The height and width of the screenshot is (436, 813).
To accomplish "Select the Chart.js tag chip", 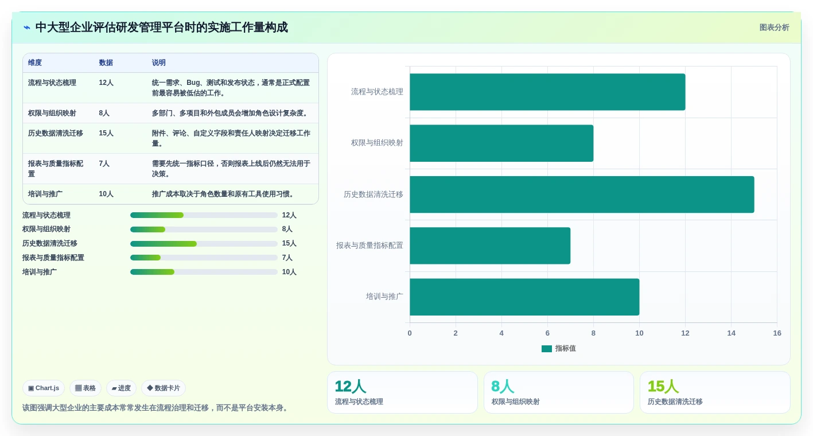I will pos(44,388).
